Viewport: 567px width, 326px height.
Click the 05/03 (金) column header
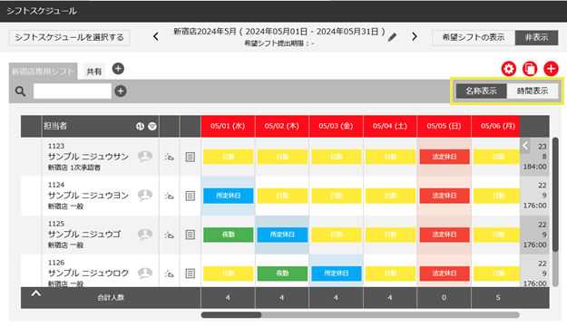coord(336,126)
